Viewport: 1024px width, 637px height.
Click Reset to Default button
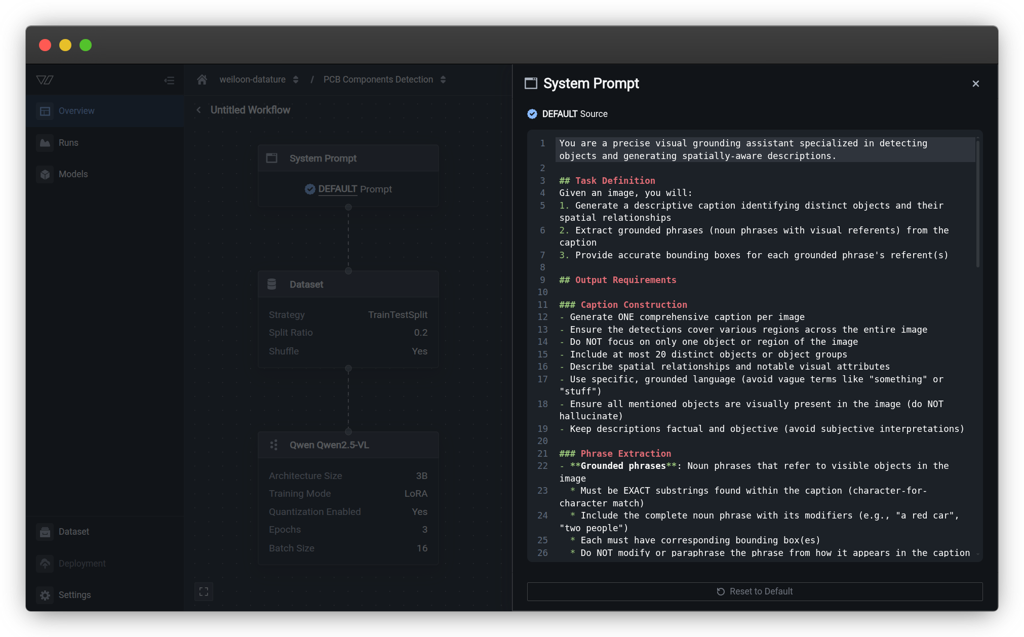pos(755,591)
